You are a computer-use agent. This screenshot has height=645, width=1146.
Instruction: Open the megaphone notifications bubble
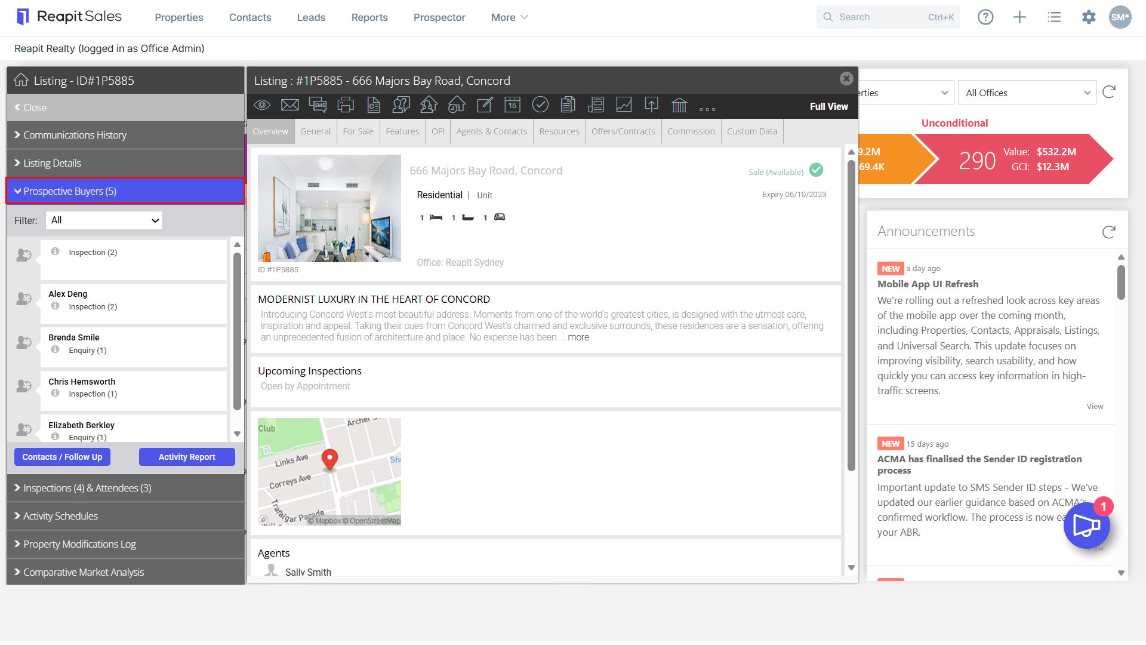1086,526
